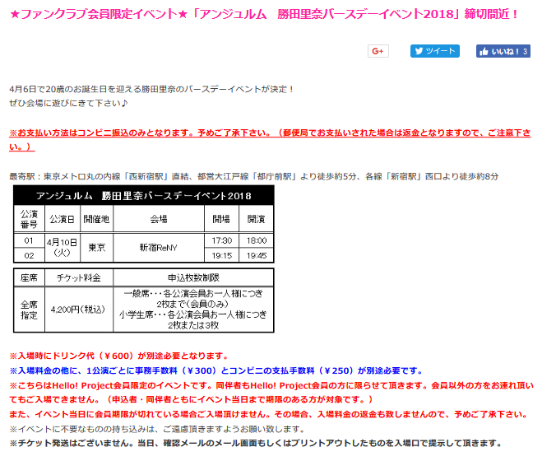Viewport: 556px width, 461px height.
Task: Click the 19:45 start time cell
Action: (257, 255)
